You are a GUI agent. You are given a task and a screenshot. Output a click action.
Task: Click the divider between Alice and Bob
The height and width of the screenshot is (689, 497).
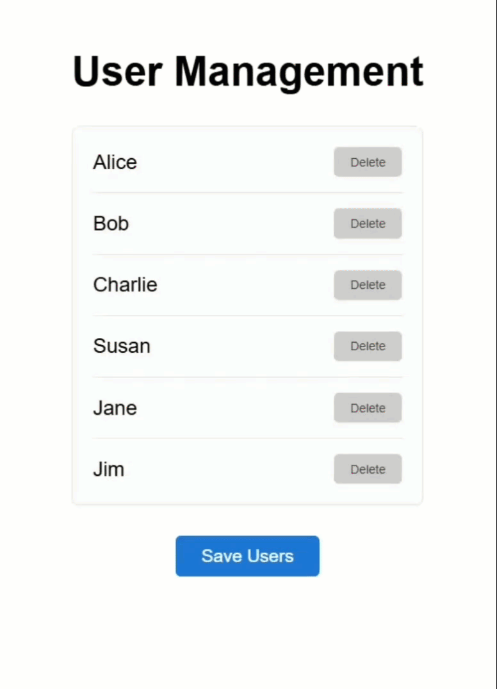247,193
